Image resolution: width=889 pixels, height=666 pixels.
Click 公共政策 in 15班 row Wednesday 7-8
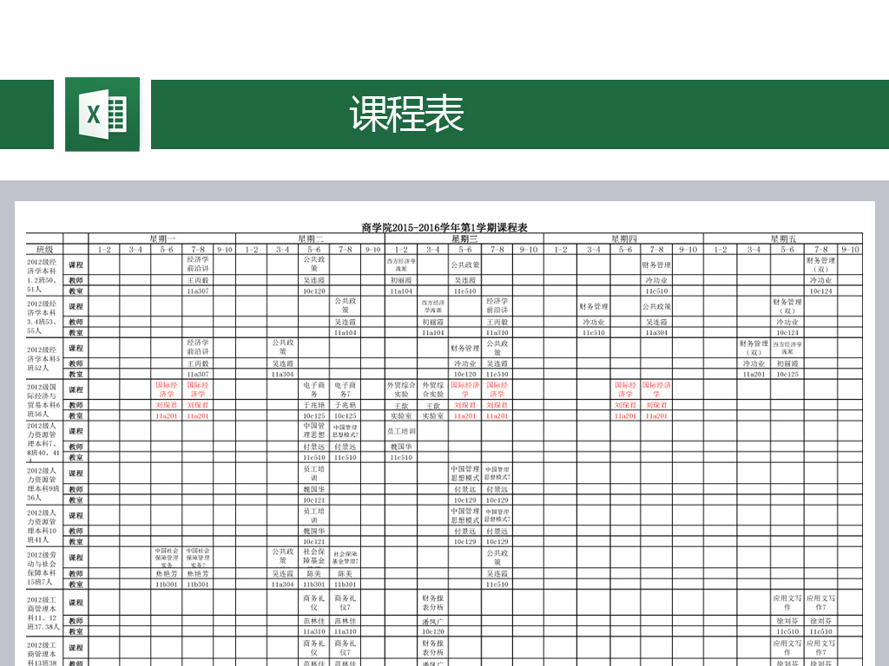pyautogui.click(x=497, y=558)
